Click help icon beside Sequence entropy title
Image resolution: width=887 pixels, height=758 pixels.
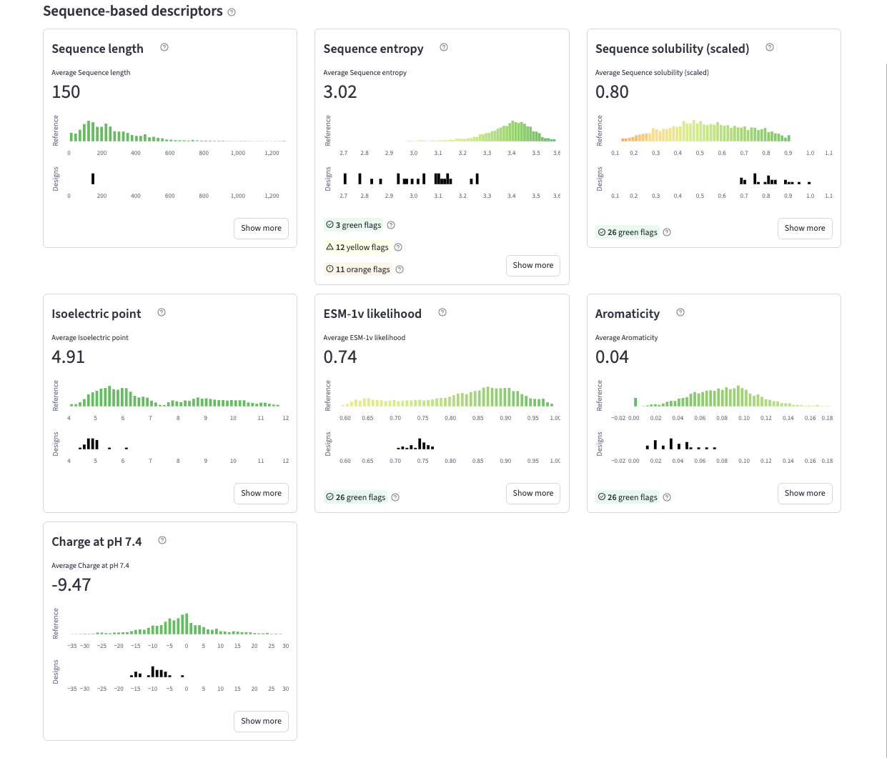tap(444, 47)
